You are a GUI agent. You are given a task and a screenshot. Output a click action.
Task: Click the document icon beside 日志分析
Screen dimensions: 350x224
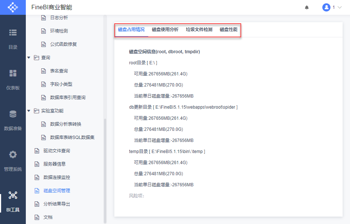[44, 18]
